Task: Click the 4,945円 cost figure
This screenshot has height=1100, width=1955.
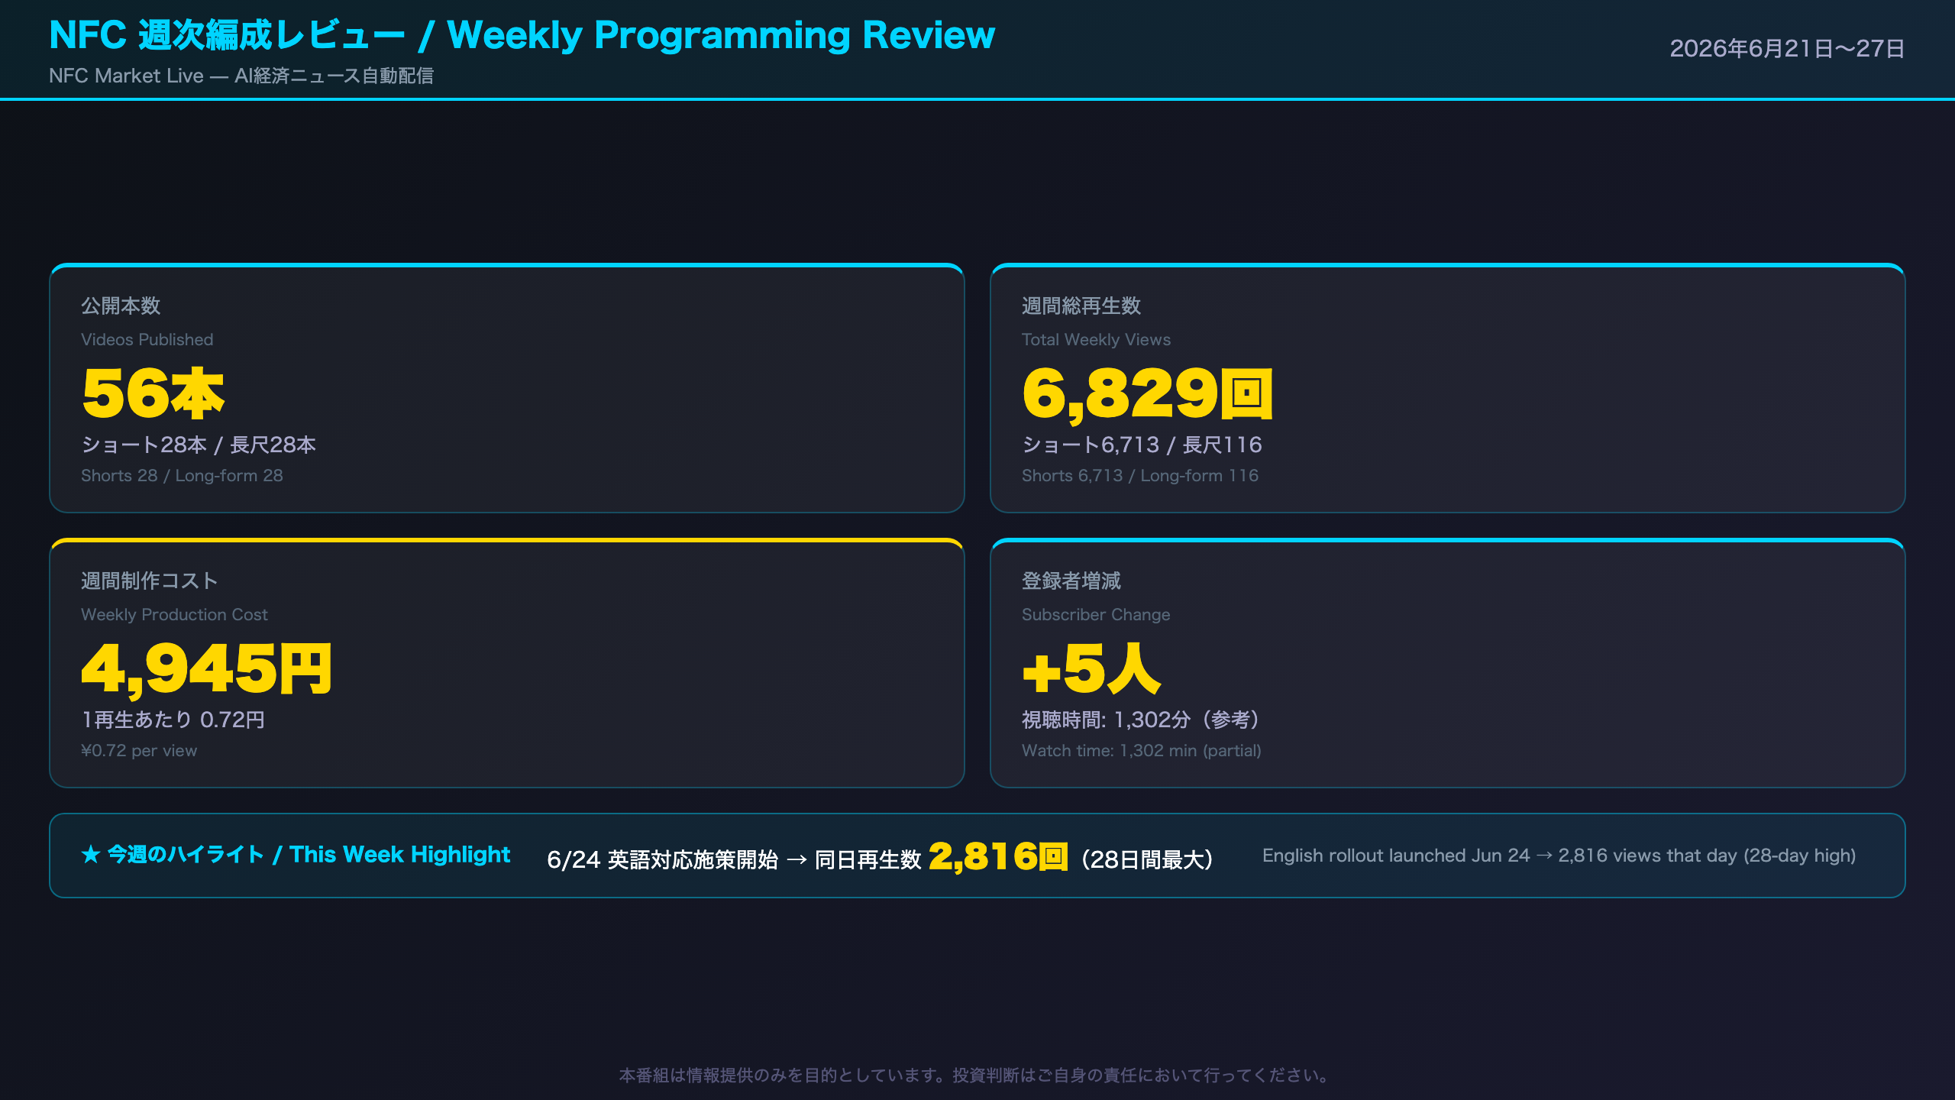Action: tap(207, 668)
